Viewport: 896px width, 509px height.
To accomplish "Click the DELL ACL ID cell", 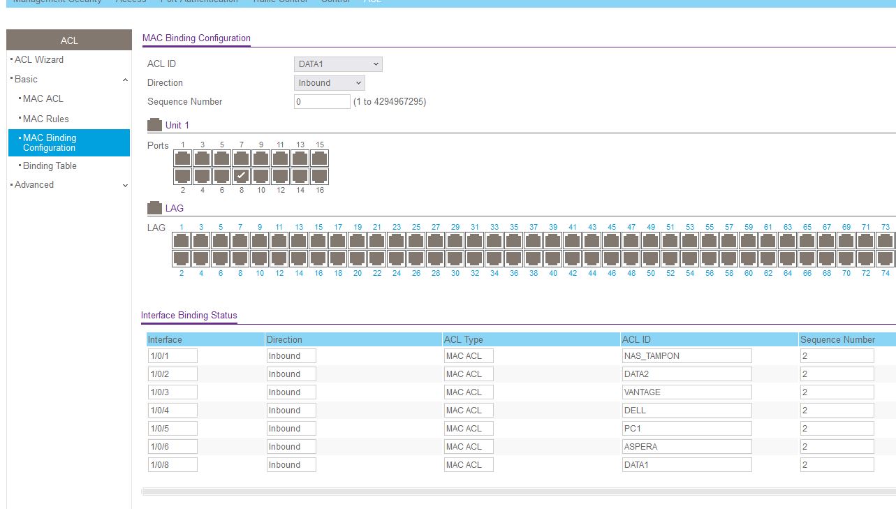I will click(x=686, y=411).
